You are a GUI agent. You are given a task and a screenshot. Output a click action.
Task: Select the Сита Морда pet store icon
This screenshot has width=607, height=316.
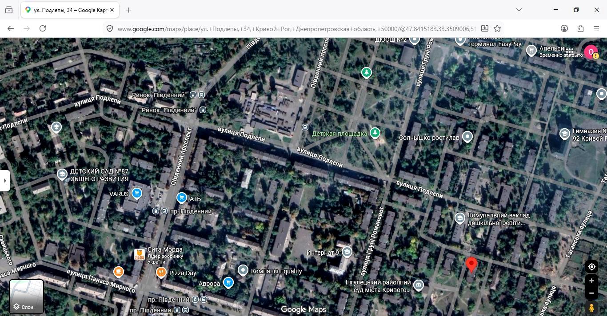[x=140, y=255]
